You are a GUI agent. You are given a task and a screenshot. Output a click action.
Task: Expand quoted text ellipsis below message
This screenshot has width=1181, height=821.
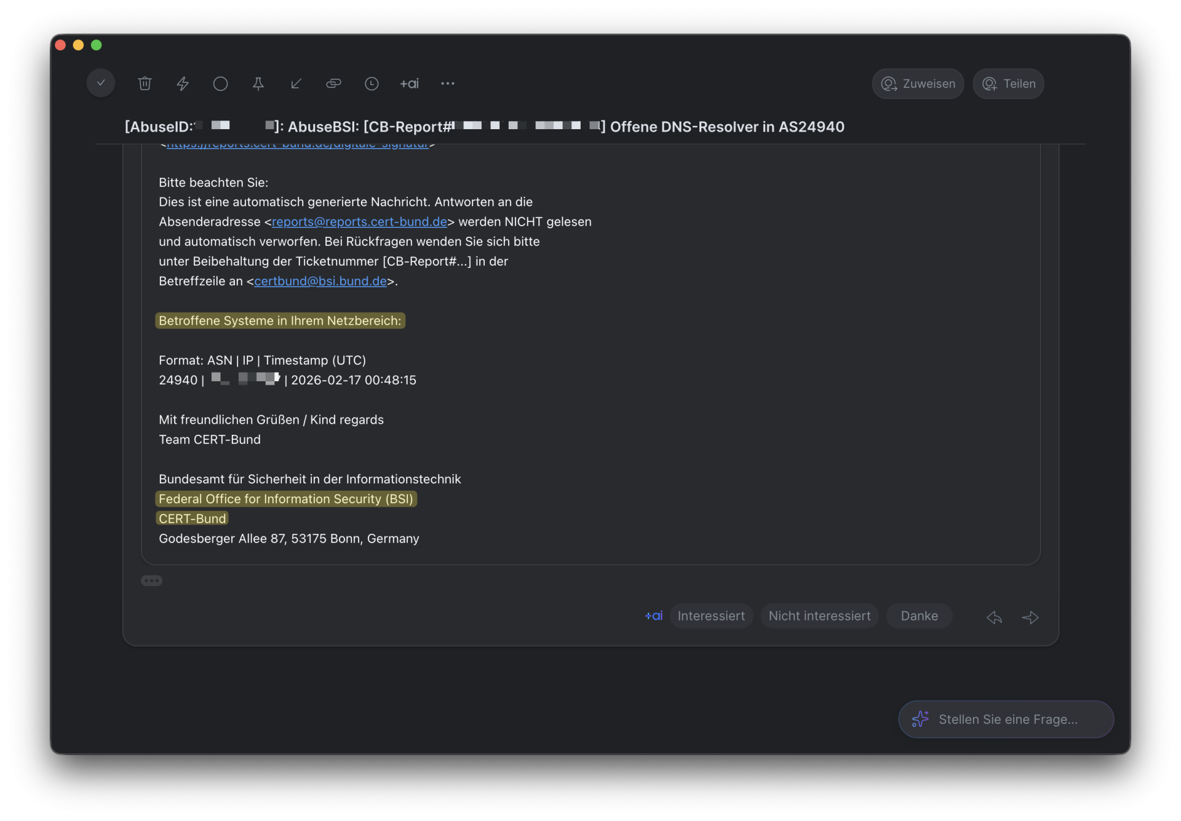pos(151,581)
